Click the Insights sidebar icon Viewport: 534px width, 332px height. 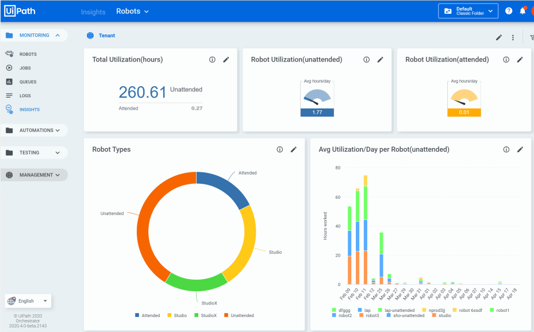pos(9,109)
